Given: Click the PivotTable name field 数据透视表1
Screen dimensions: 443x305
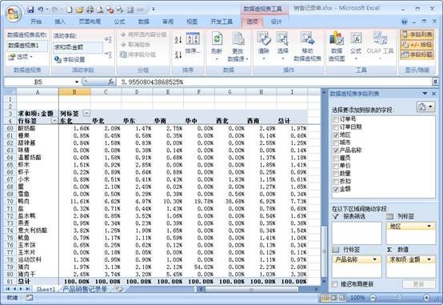Looking at the screenshot, I should [x=27, y=46].
